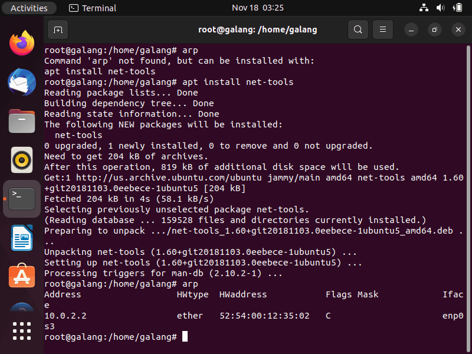
Task: Open volume control from speaker icon
Action: (x=440, y=8)
